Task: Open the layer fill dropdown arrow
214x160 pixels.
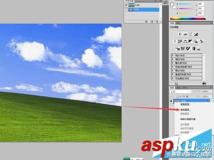Action: (x=211, y=97)
